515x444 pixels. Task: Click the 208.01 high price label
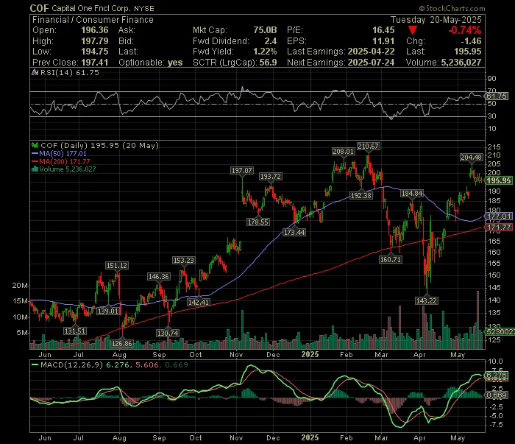tap(343, 152)
